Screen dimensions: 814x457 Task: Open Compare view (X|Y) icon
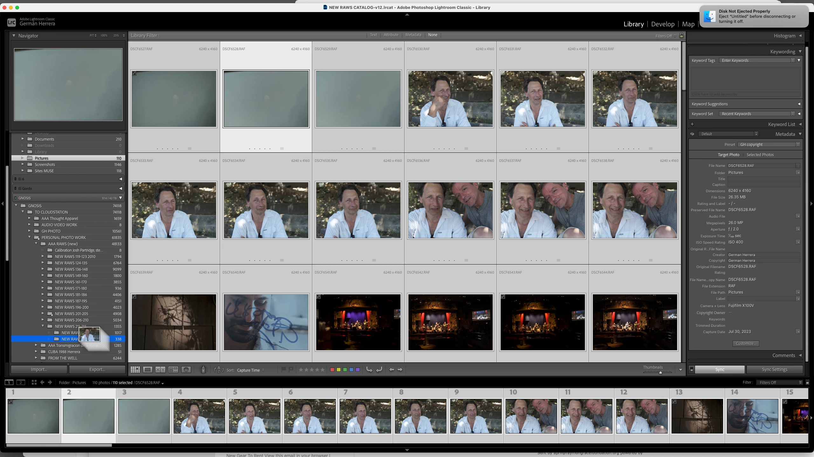160,369
